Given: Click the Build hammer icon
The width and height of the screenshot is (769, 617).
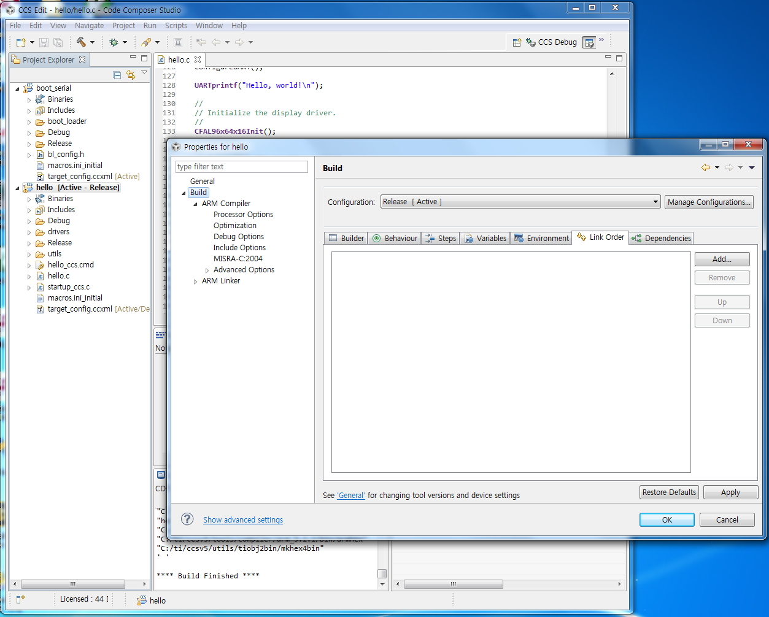Looking at the screenshot, I should pos(81,42).
